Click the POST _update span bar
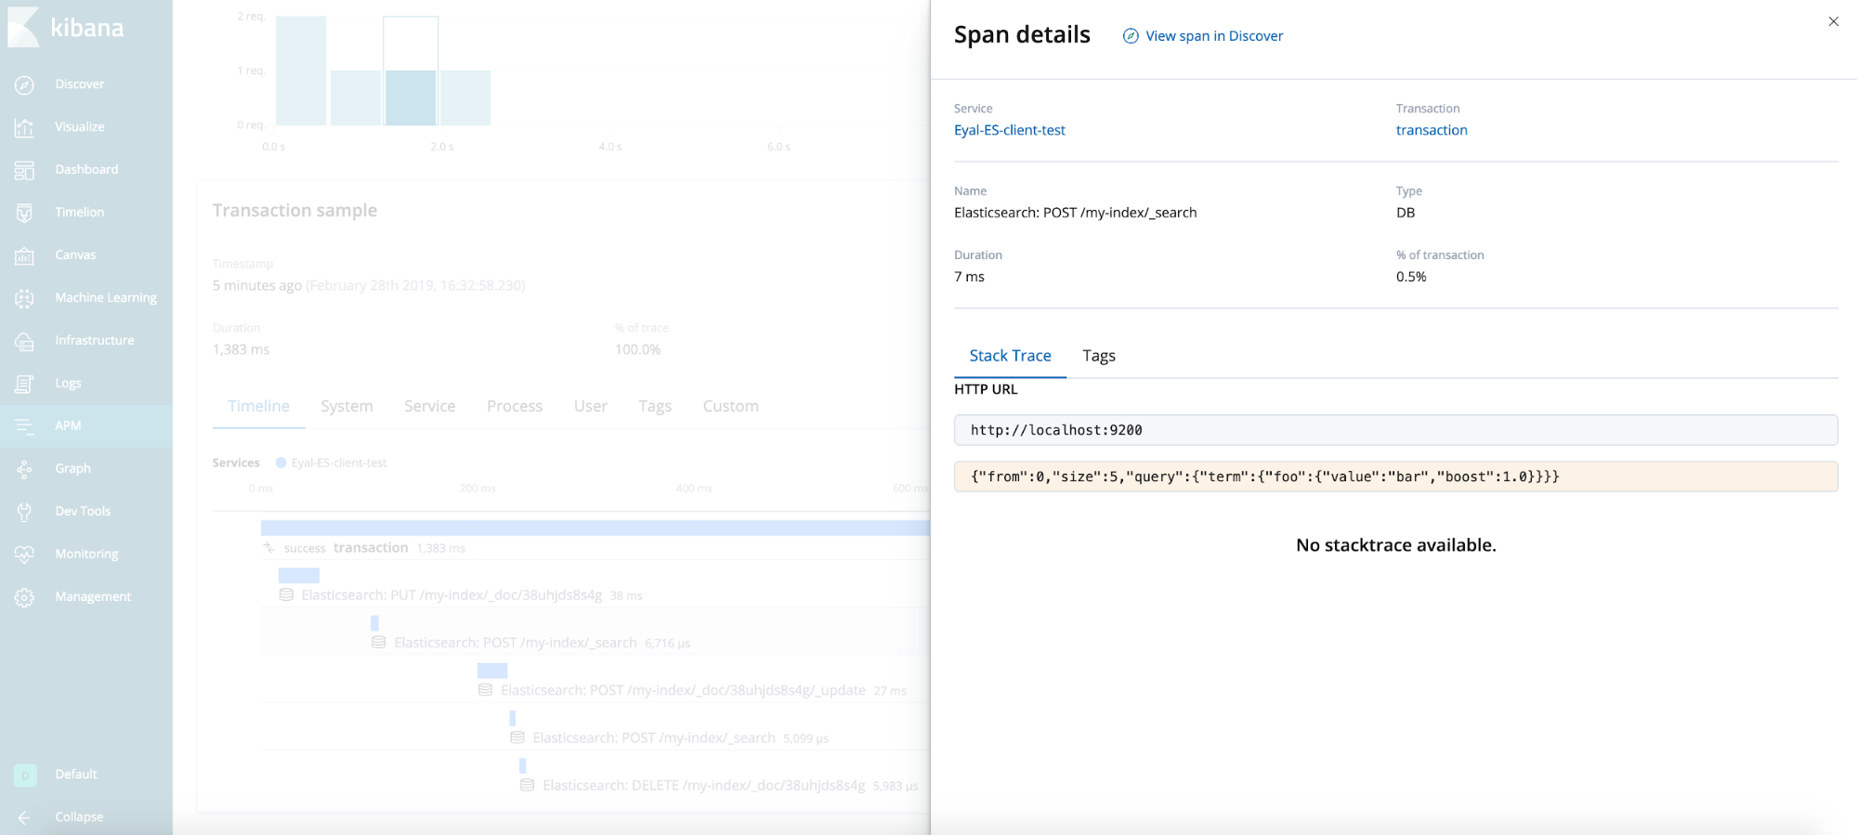The height and width of the screenshot is (835, 1857). click(492, 671)
